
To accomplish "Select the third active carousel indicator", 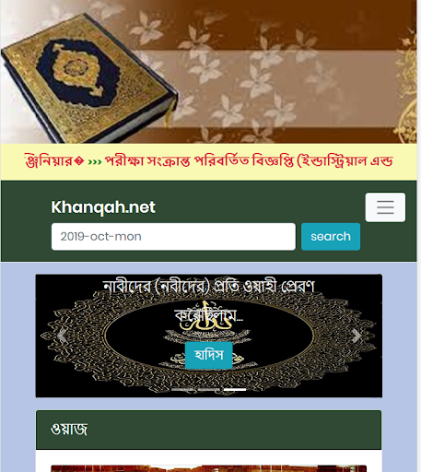I will pyautogui.click(x=235, y=389).
